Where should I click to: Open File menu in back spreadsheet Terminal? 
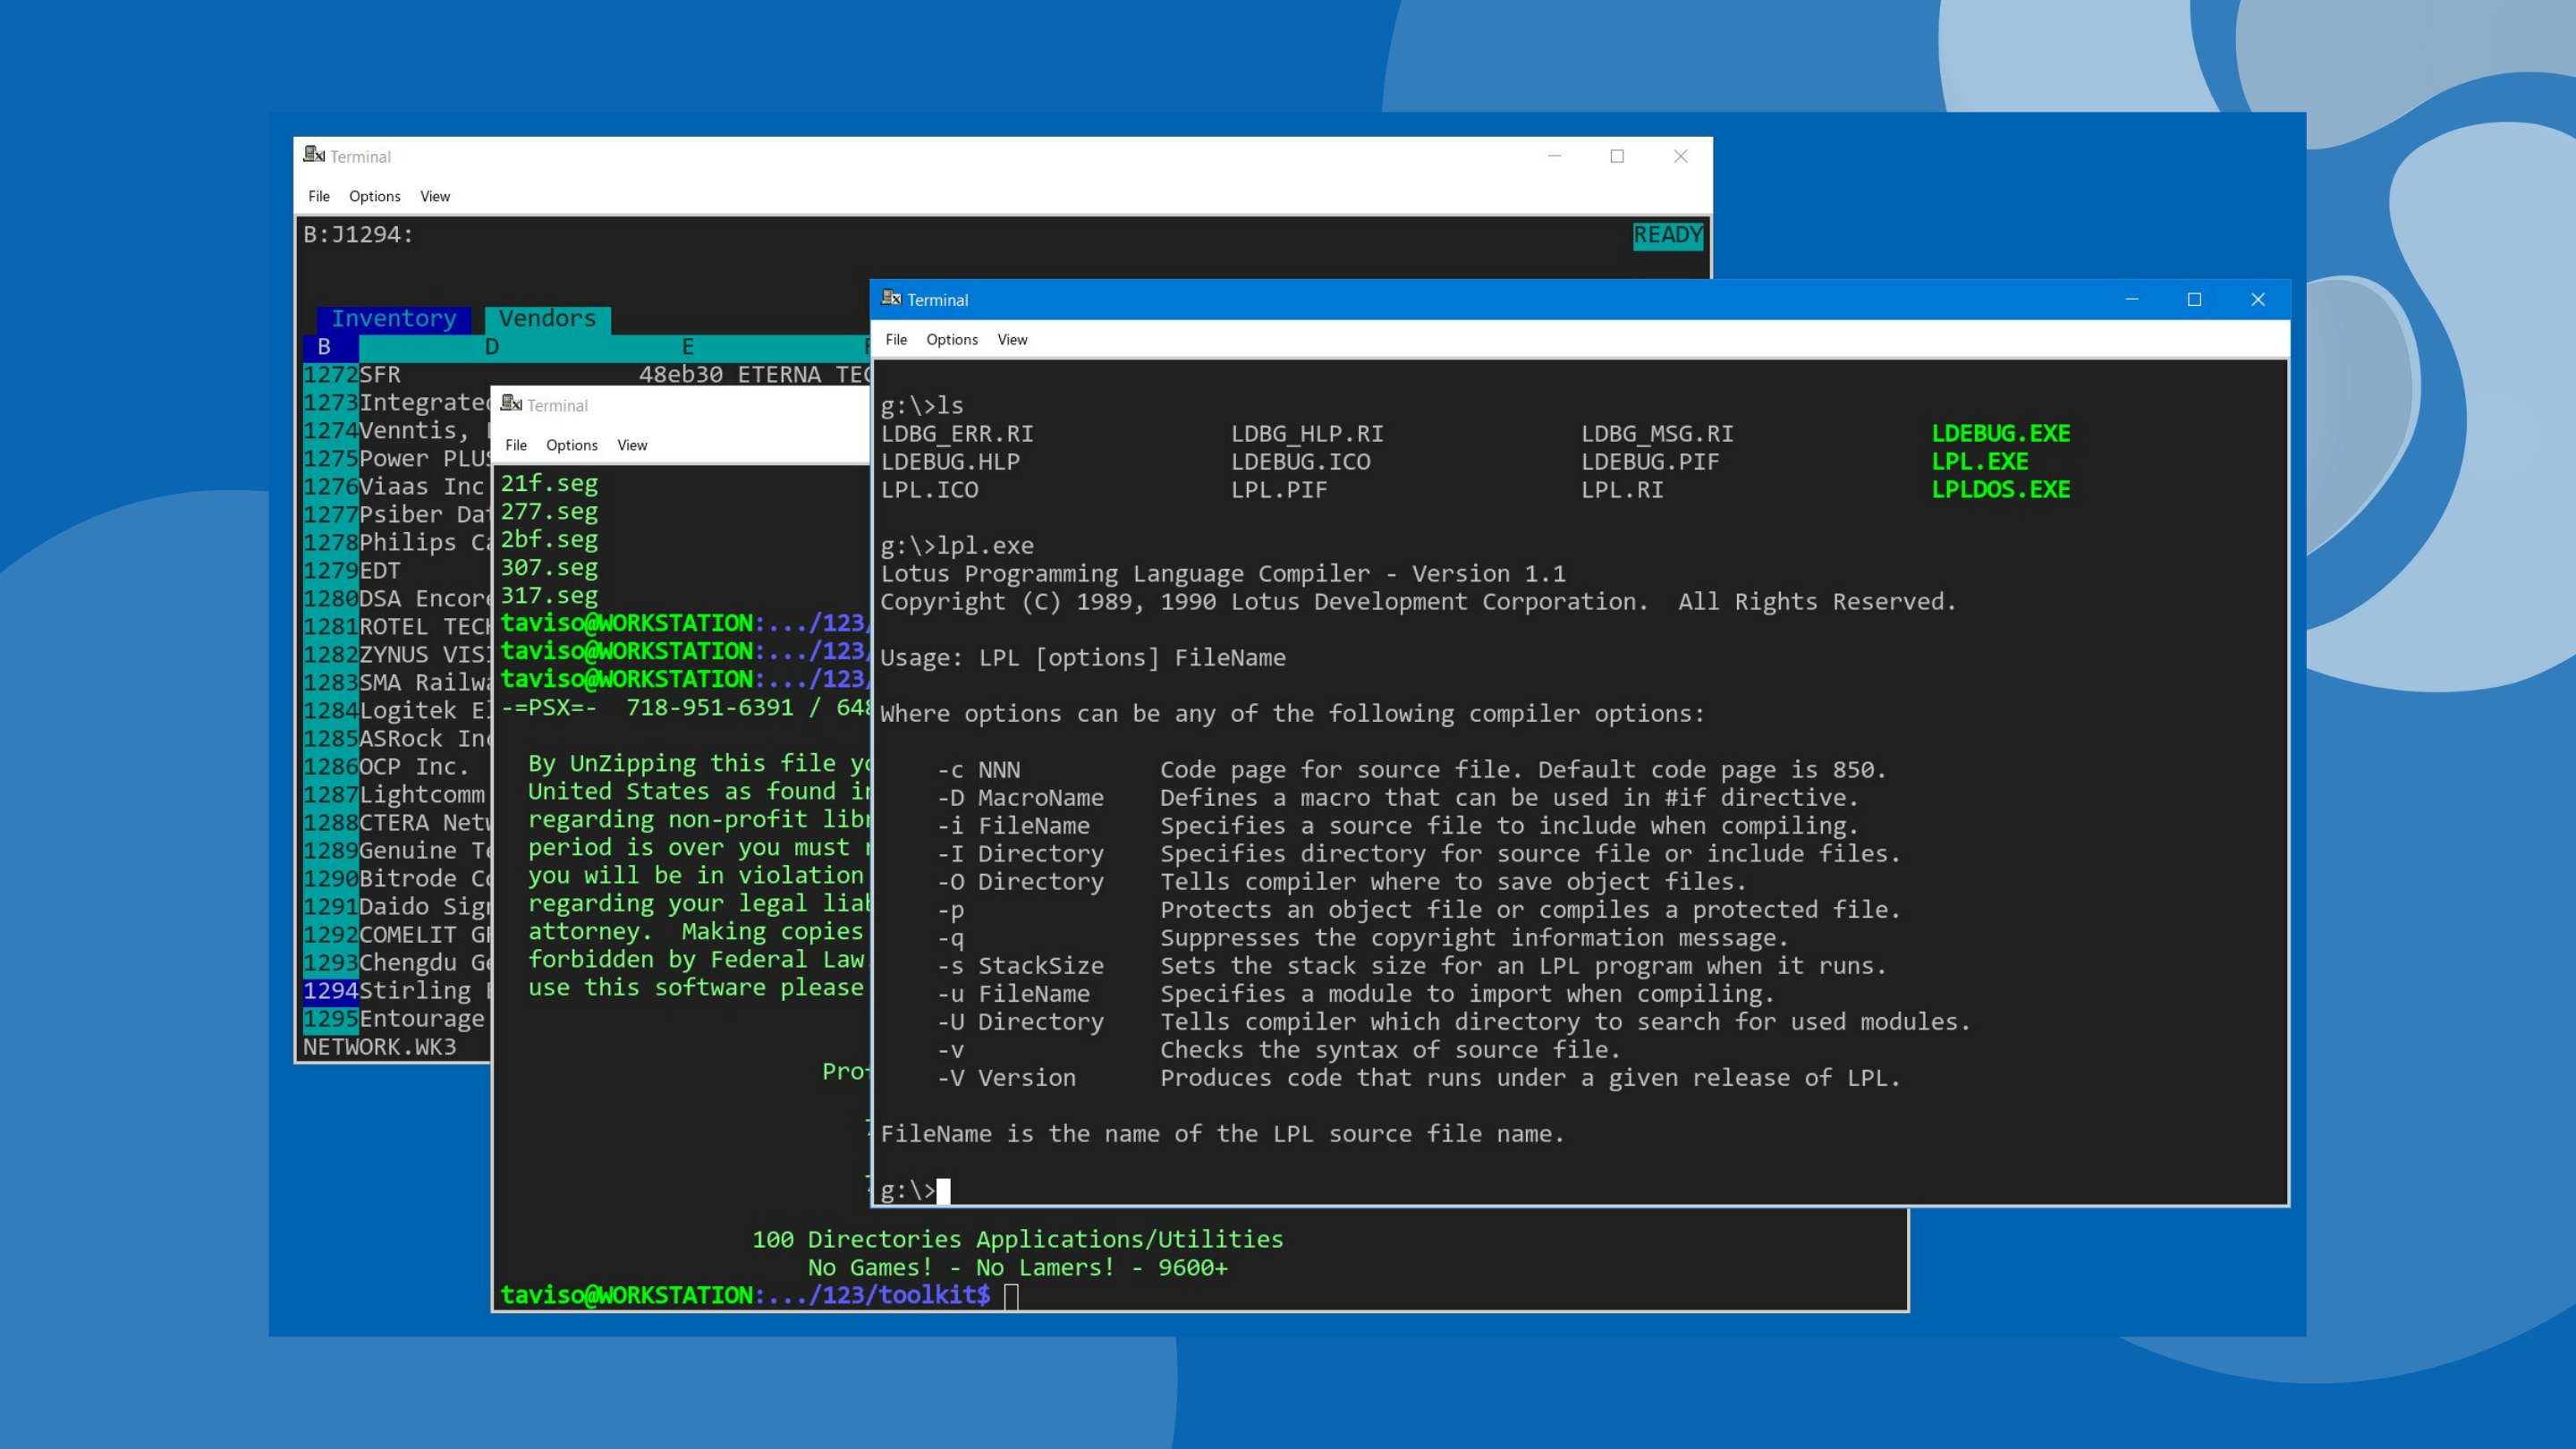319,196
